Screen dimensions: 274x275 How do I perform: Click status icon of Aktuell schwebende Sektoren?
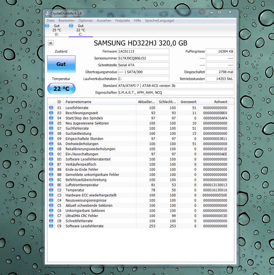click(x=51, y=205)
